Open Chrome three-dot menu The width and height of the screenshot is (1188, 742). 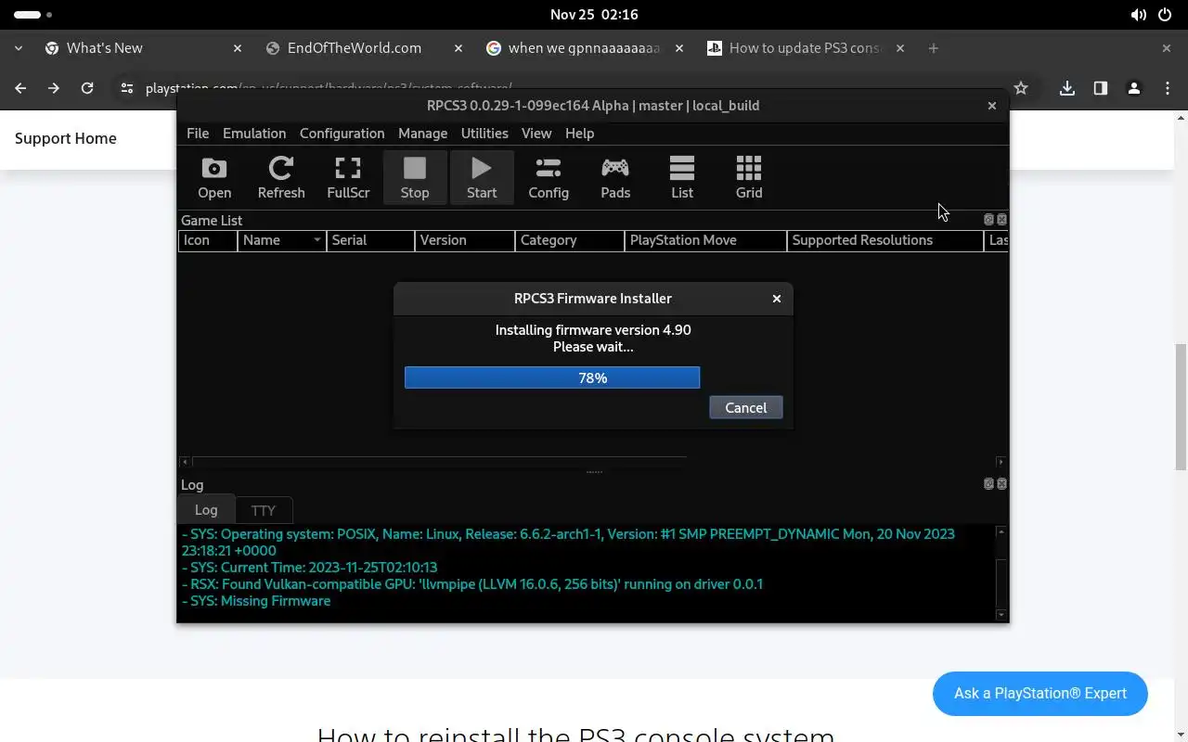point(1168,88)
